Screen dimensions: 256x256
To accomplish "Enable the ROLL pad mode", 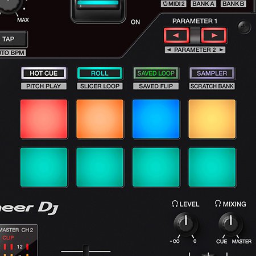I will pyautogui.click(x=100, y=73).
